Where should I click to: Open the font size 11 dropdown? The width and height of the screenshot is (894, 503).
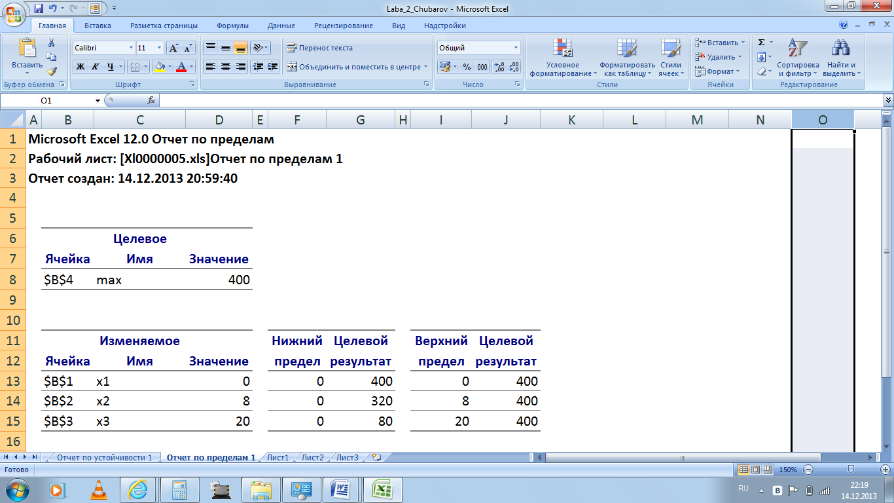(x=160, y=48)
